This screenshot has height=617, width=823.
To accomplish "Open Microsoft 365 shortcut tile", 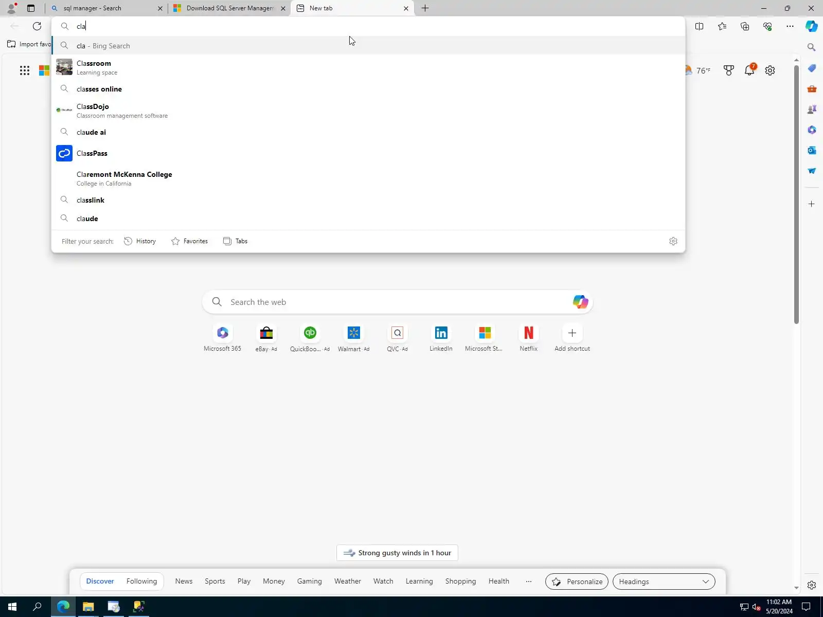I will pos(222,338).
